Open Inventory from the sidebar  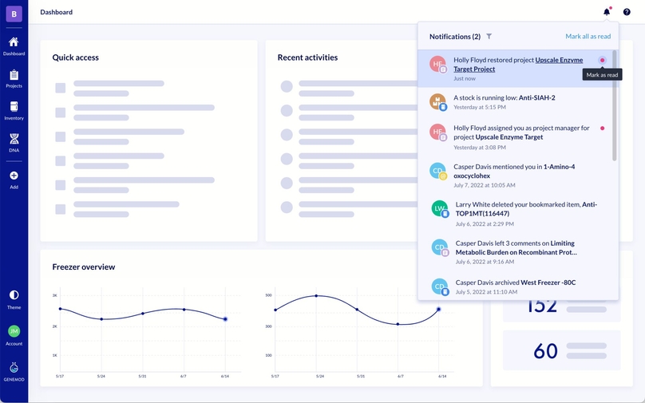(14, 111)
